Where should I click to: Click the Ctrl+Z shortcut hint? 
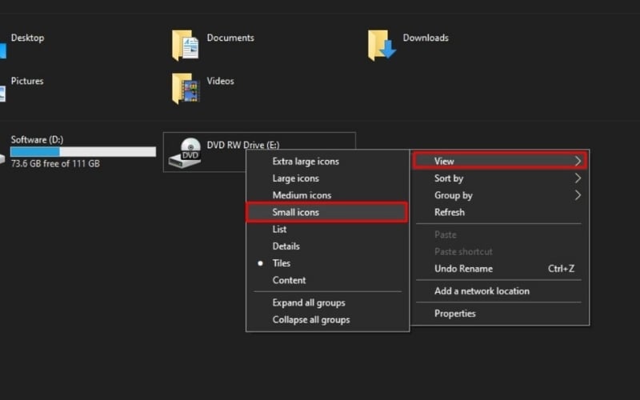pyautogui.click(x=562, y=269)
